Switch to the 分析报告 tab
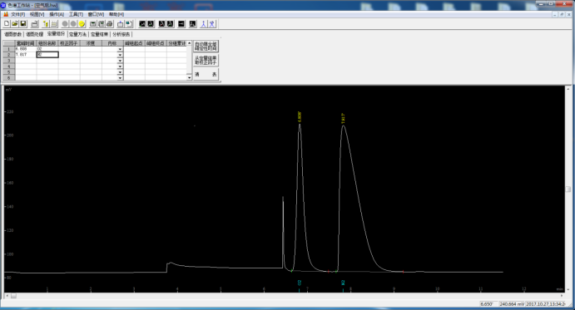This screenshot has width=575, height=310. coord(121,34)
